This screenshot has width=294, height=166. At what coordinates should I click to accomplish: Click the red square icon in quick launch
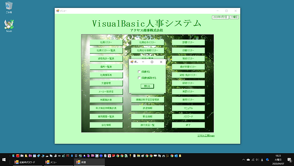click(x=18, y=156)
